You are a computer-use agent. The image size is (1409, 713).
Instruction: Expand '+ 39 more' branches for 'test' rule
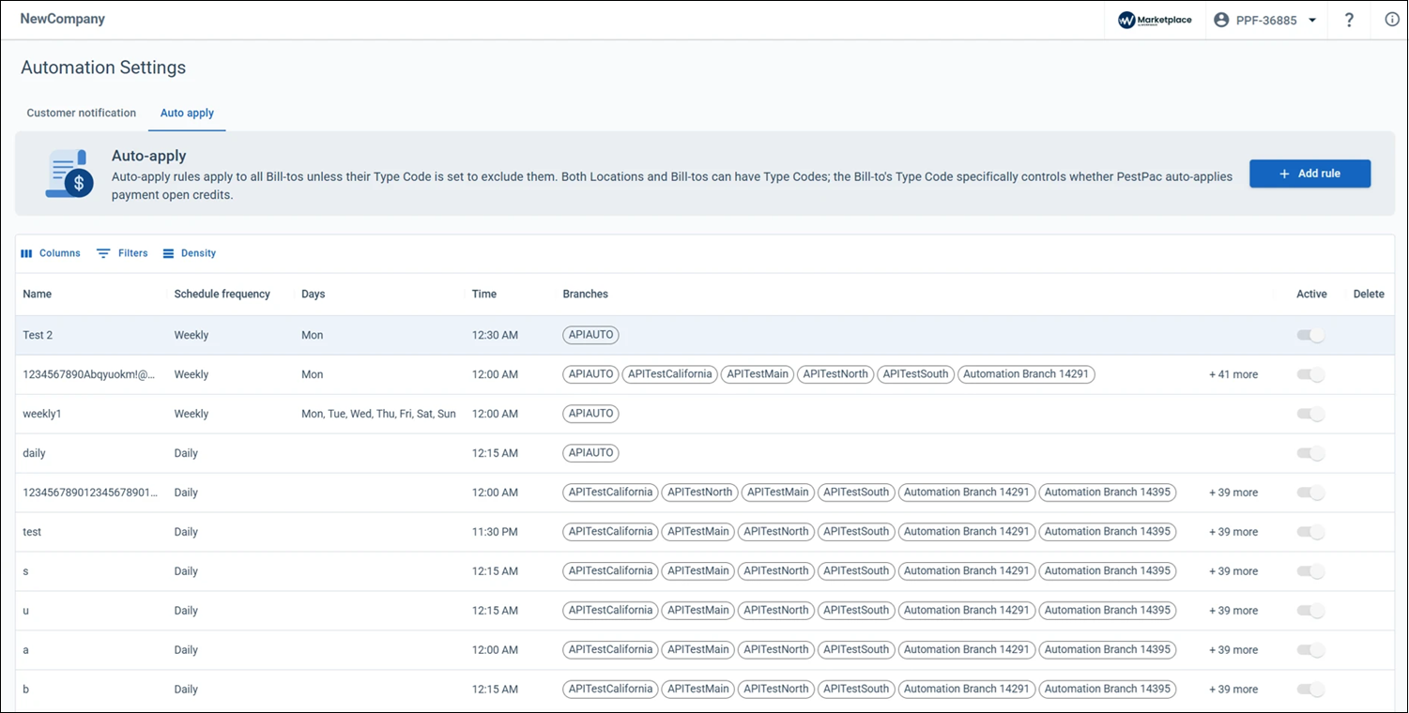point(1233,532)
